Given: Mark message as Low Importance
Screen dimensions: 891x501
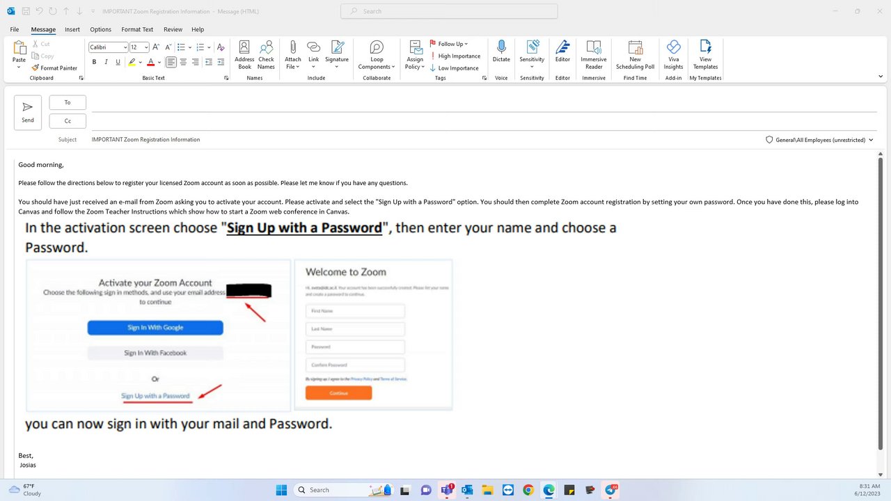Looking at the screenshot, I should tap(454, 68).
